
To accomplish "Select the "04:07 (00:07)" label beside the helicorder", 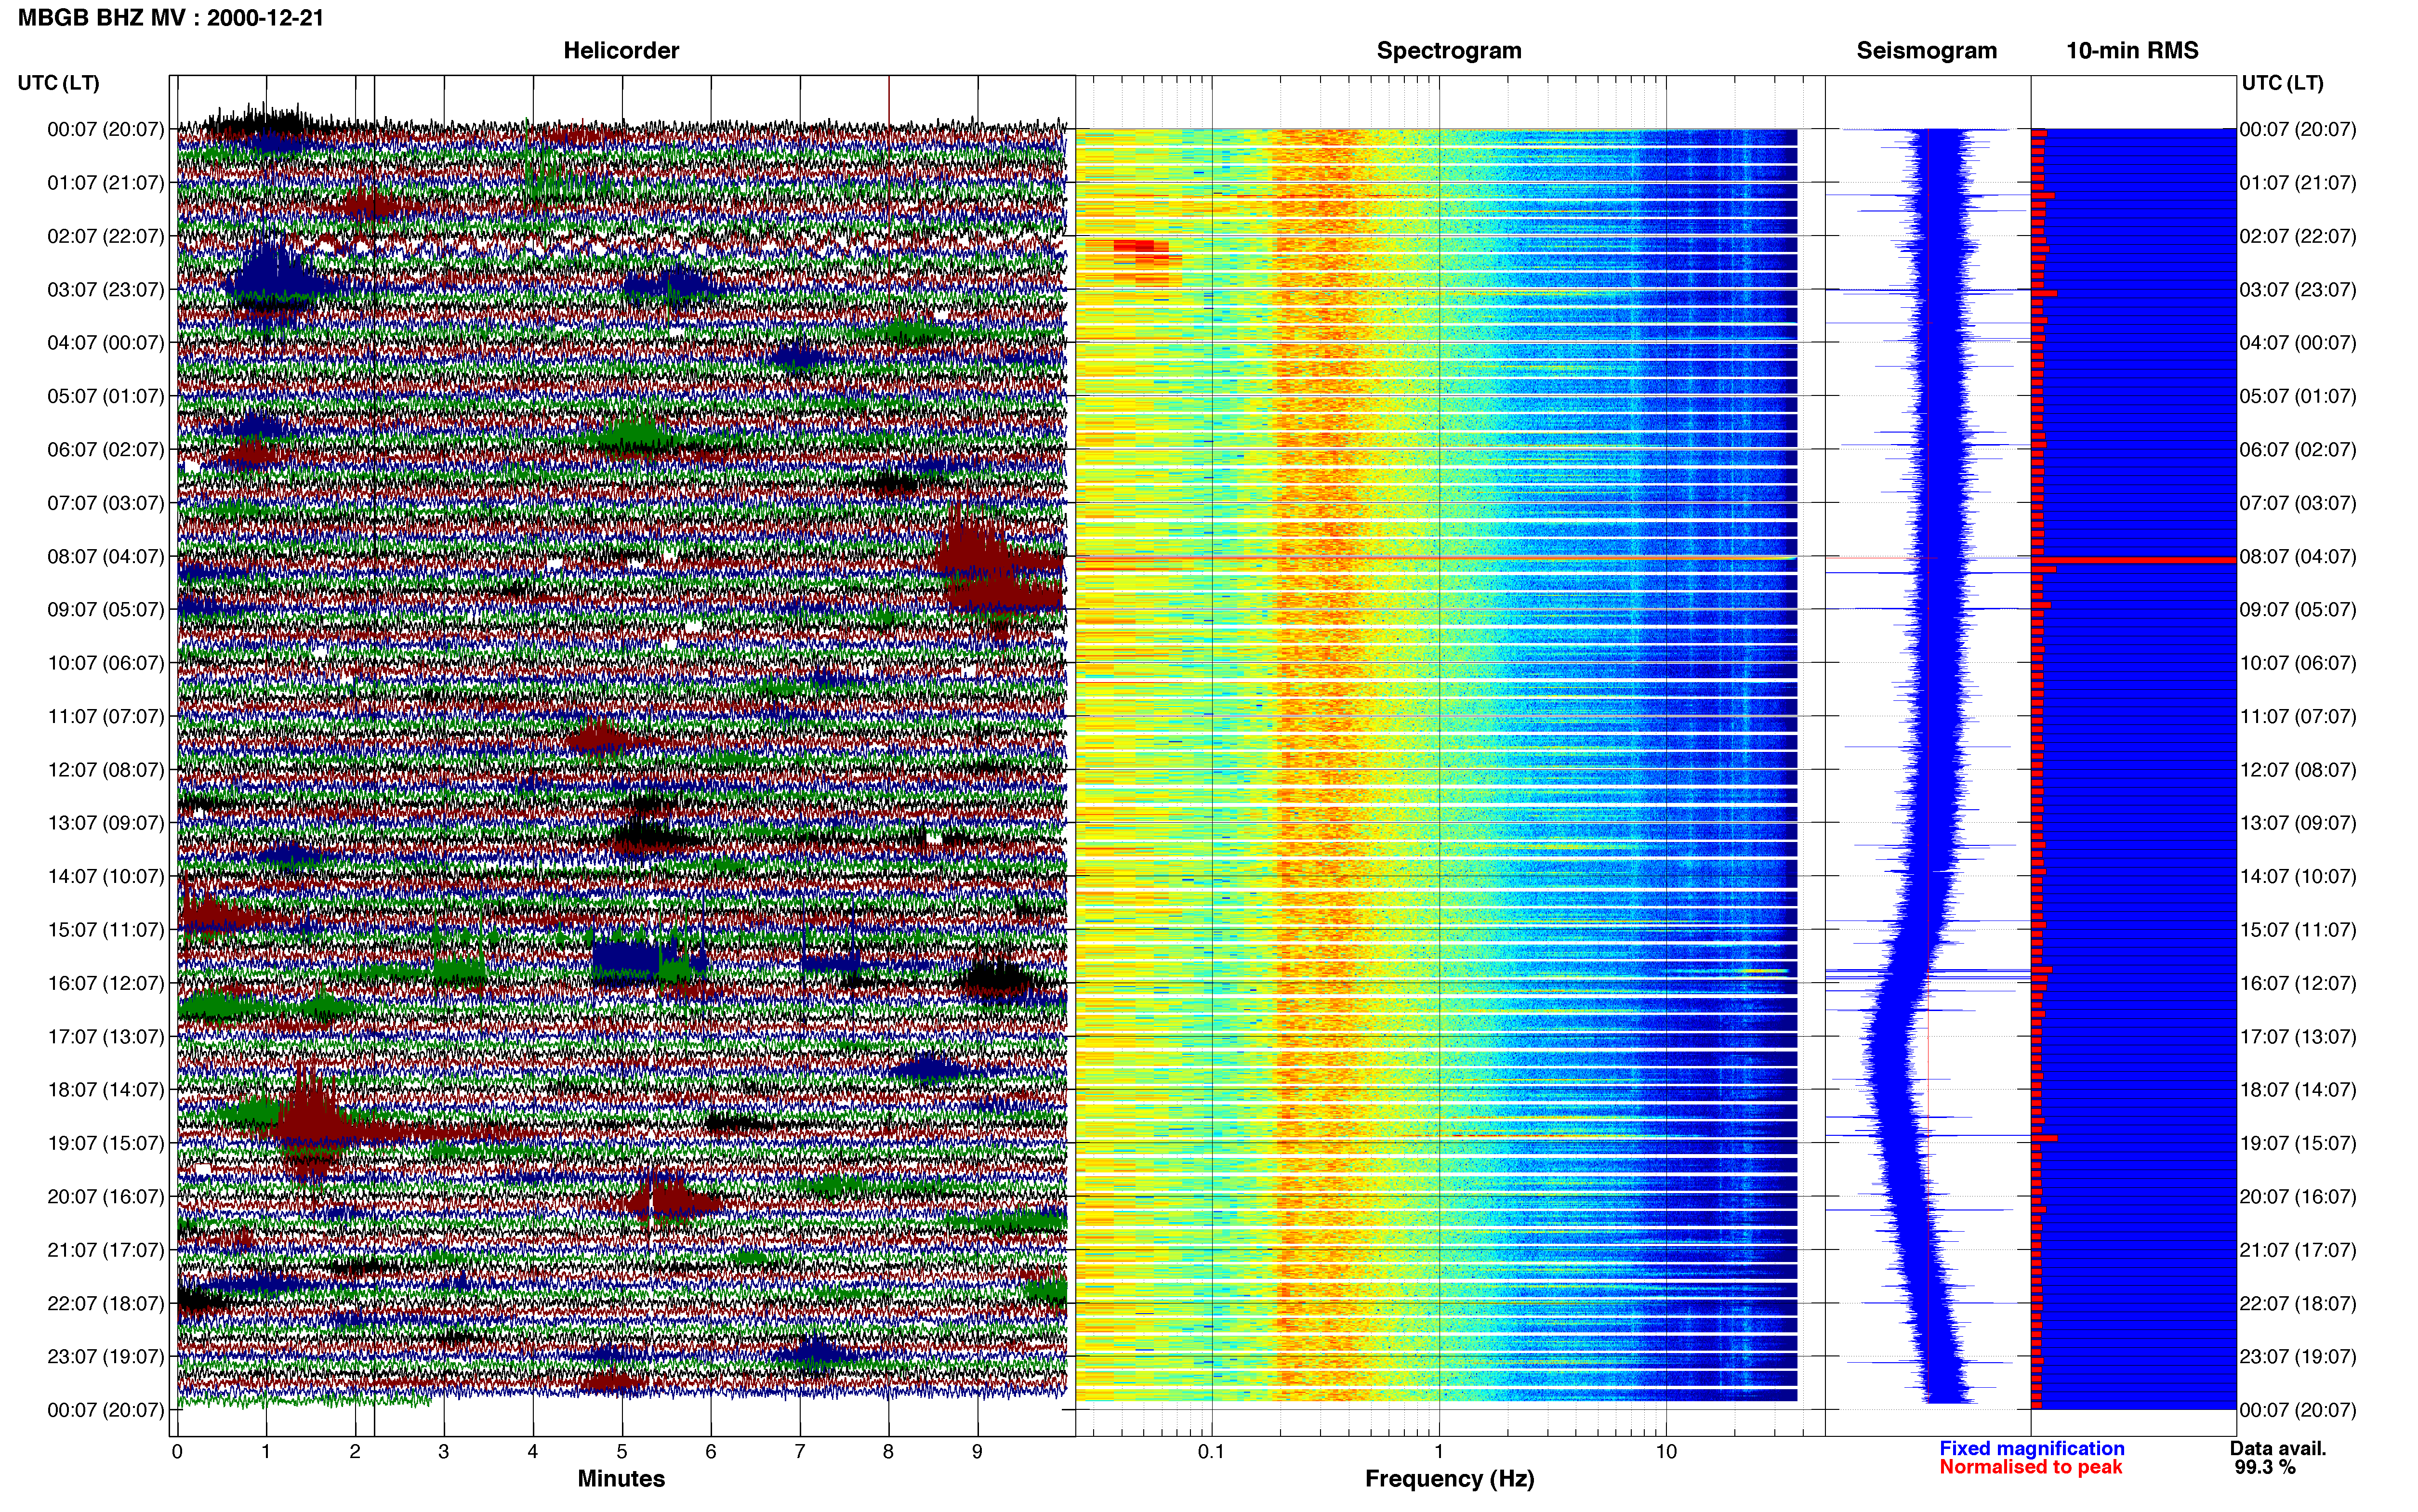I will tap(105, 343).
